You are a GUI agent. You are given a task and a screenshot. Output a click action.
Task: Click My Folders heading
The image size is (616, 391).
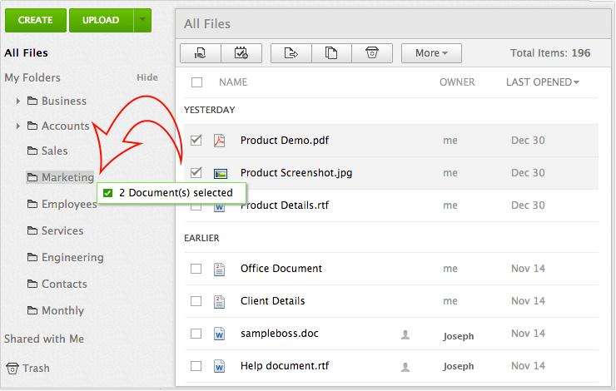(x=32, y=77)
